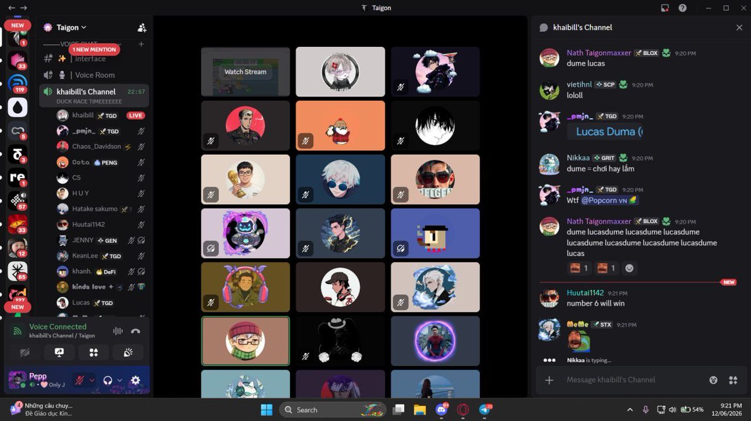Open the soundboard button

tap(128, 352)
